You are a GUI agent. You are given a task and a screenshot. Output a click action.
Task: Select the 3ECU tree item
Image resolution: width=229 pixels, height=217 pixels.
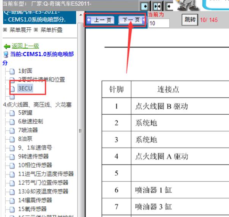pos(25,88)
